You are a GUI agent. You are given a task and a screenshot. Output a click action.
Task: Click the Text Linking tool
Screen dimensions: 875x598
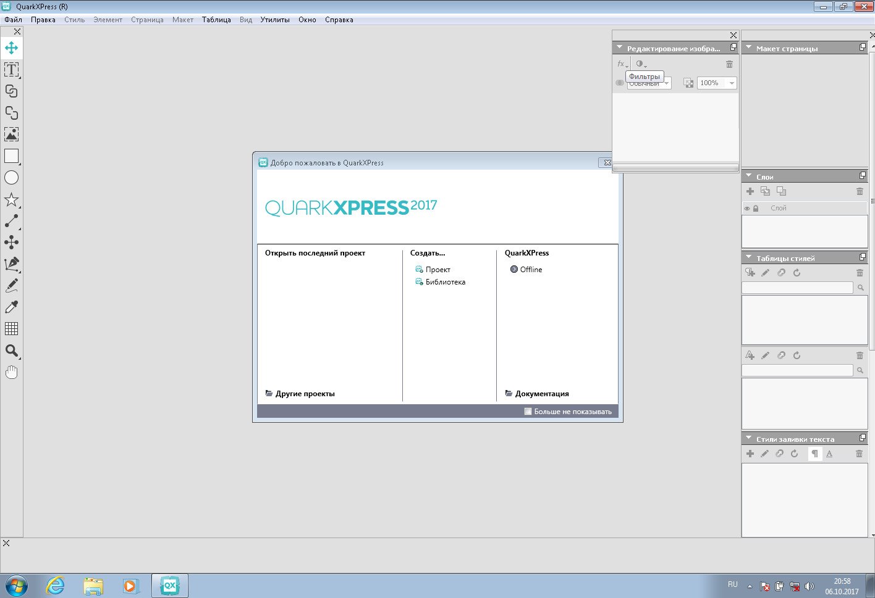(11, 91)
